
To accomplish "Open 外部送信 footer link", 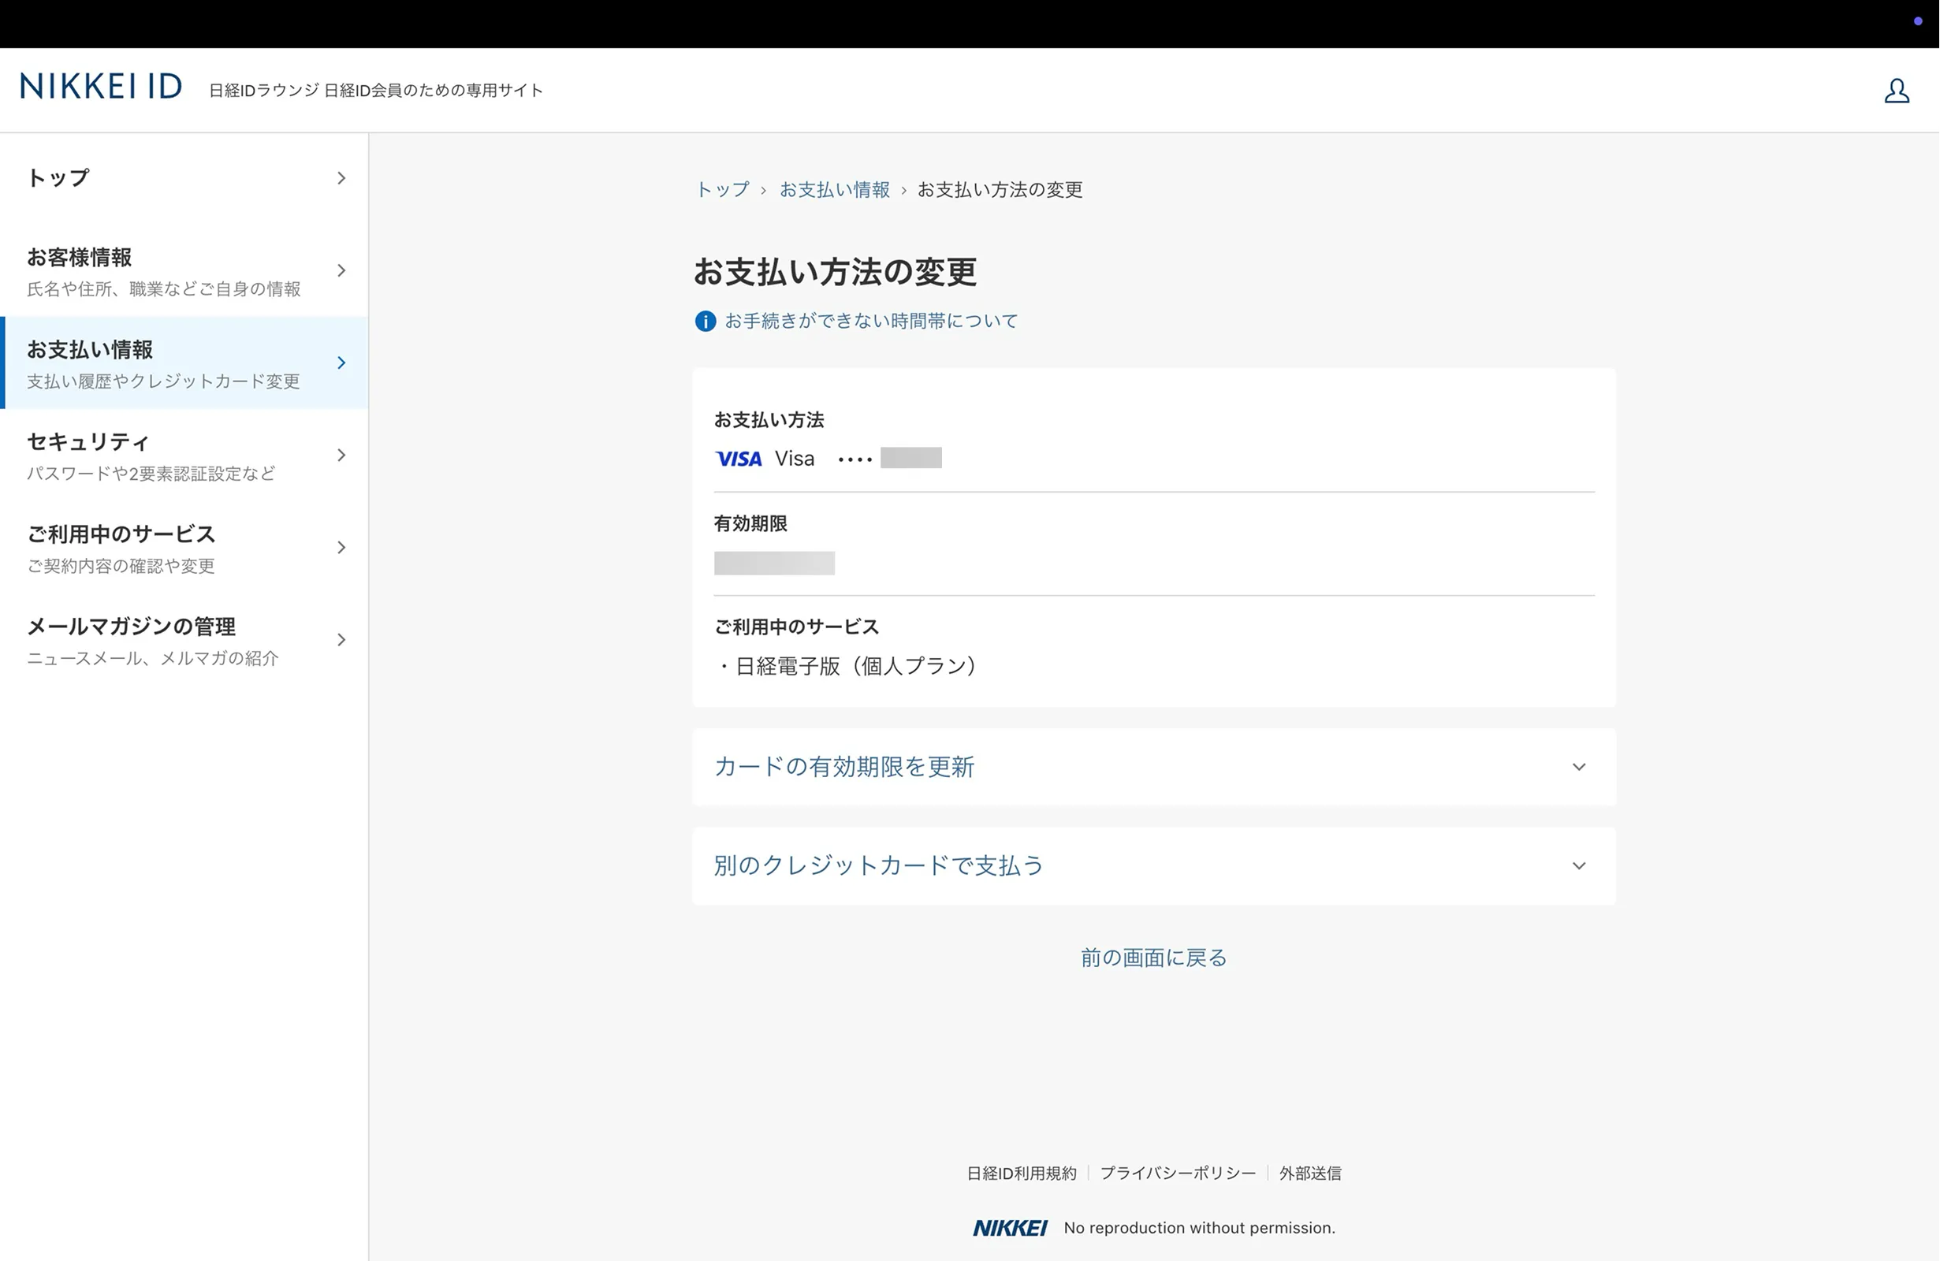I will click(x=1310, y=1173).
